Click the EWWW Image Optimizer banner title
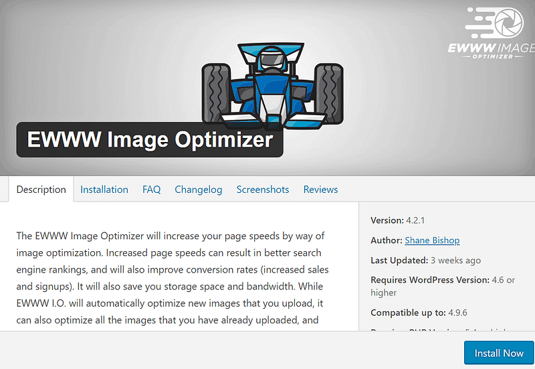535x369 pixels. tap(150, 139)
